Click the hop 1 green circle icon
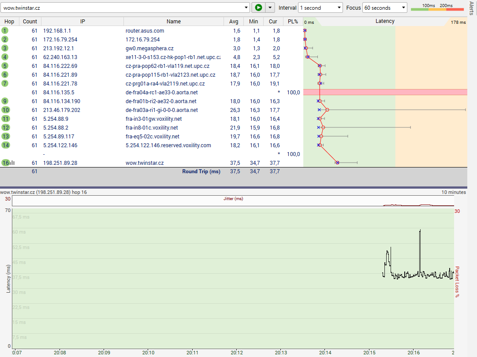477x357 pixels. 5,30
